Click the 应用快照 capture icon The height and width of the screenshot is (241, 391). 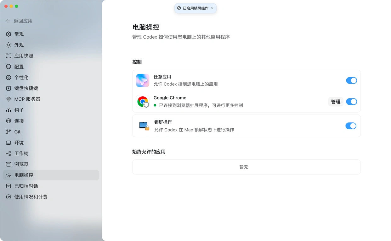(x=8, y=56)
